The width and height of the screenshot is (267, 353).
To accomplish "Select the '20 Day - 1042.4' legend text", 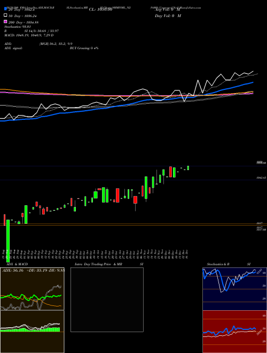I will click(x=21, y=10).
